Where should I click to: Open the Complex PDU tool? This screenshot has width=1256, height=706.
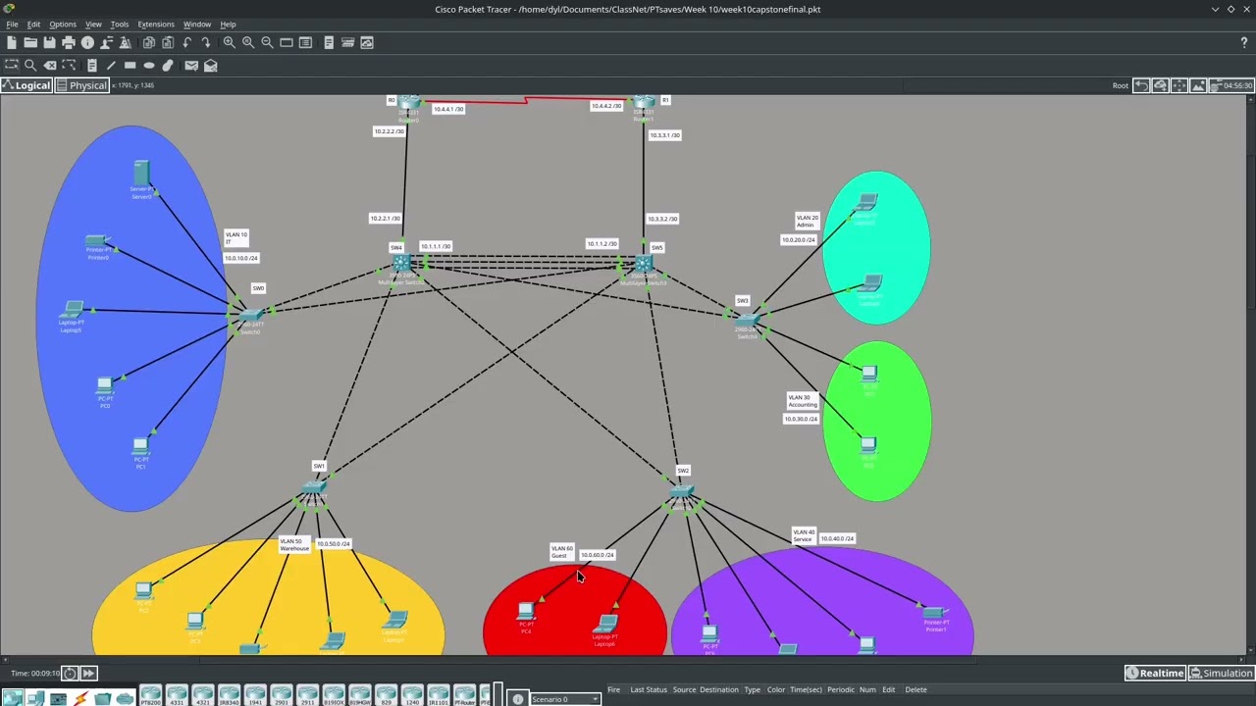(210, 66)
